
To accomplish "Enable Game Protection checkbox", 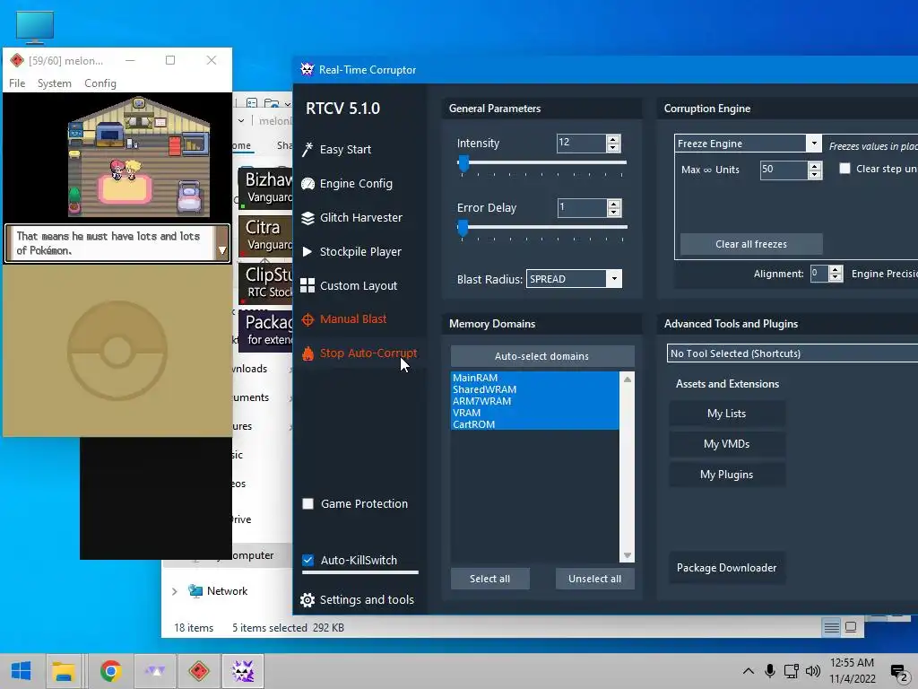I will [308, 504].
